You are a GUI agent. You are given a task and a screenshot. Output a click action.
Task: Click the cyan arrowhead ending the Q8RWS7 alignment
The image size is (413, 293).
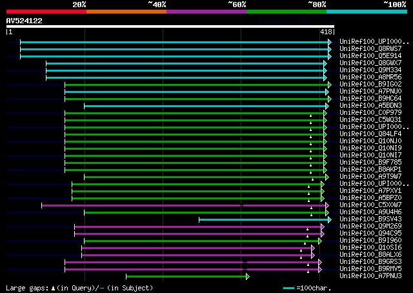(330, 49)
